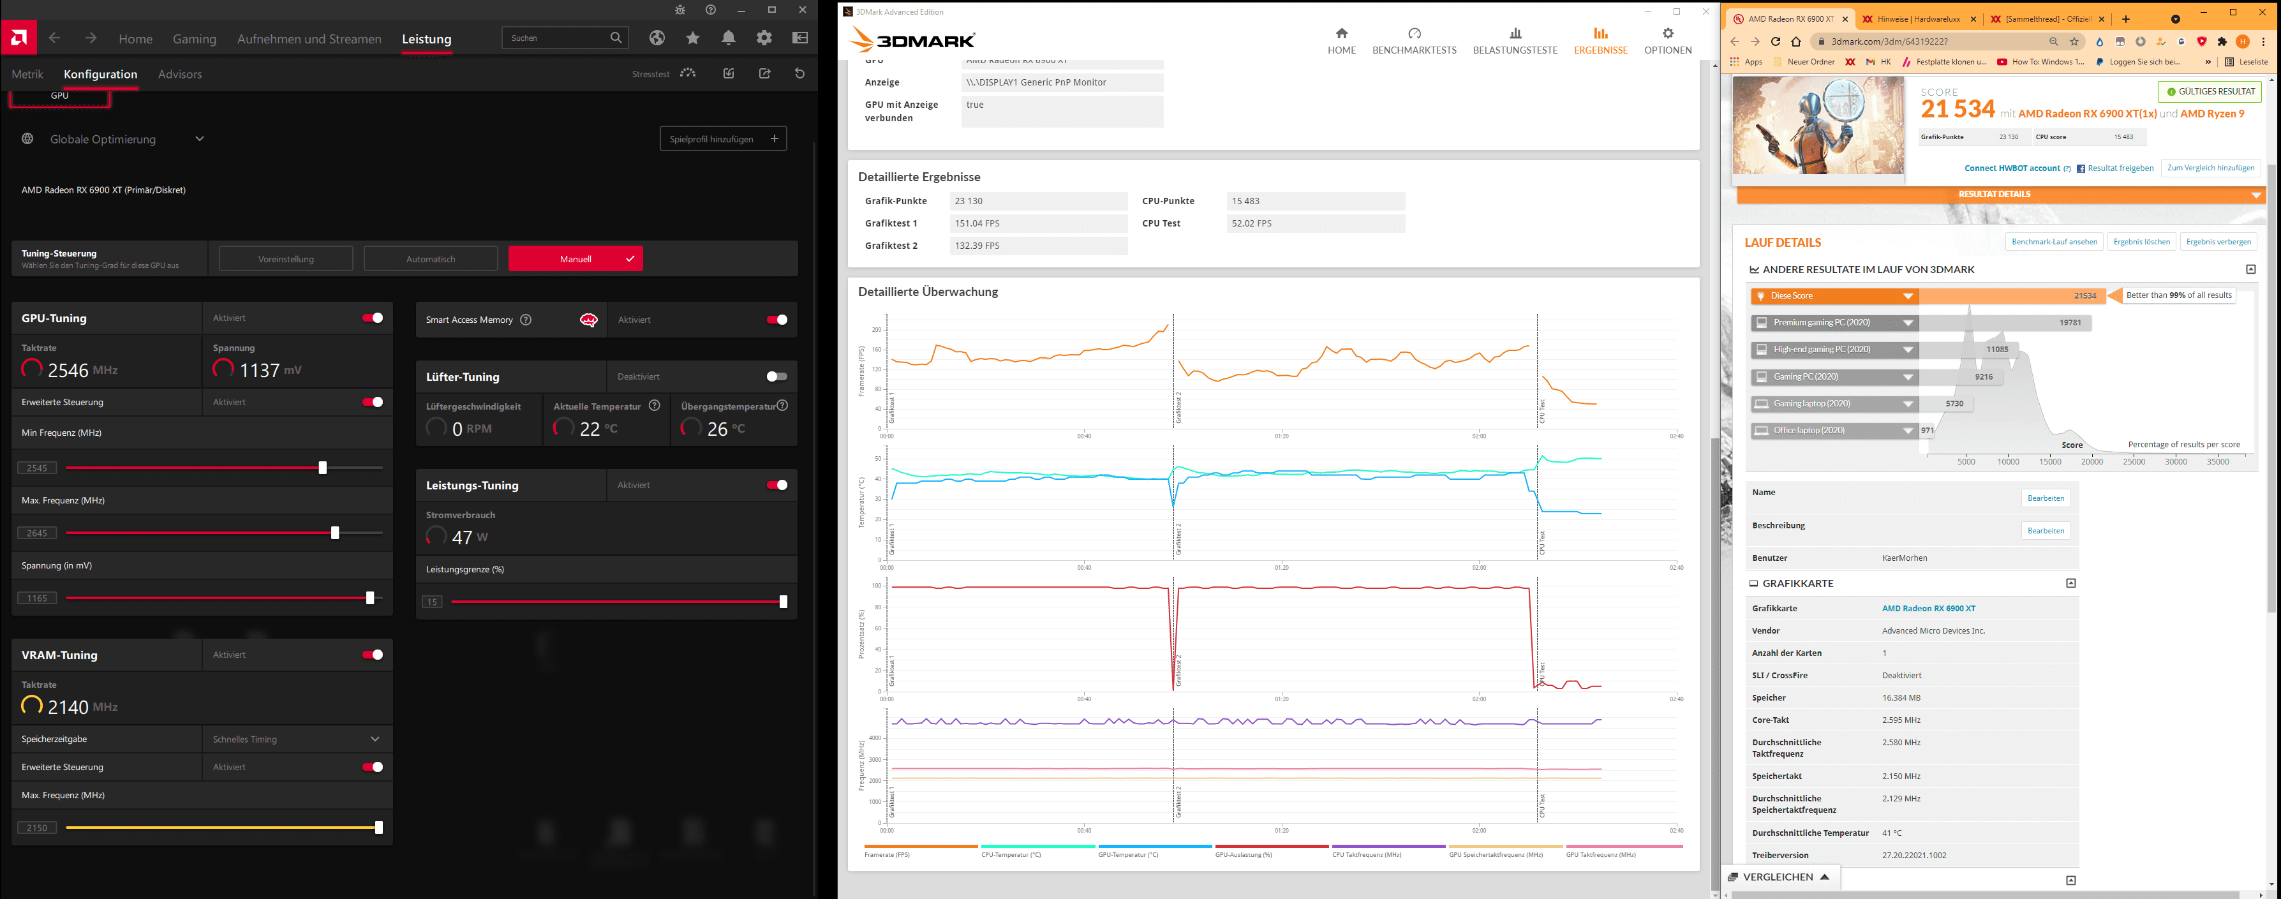Click the export tuning profile icon
The width and height of the screenshot is (2281, 899).
765,73
